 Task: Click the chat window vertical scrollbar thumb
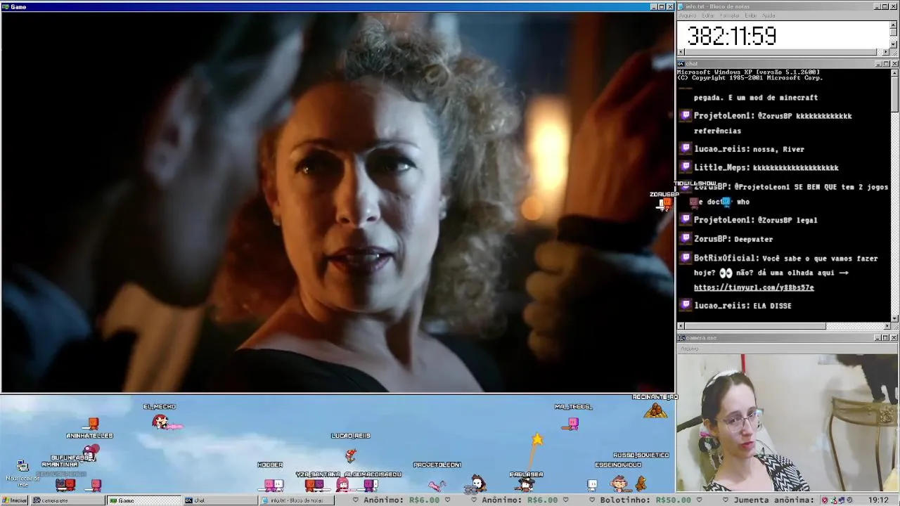894,93
